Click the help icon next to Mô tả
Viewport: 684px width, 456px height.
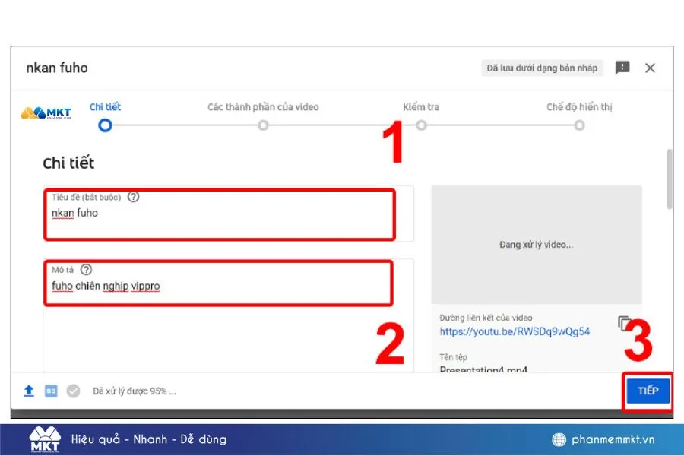point(85,269)
